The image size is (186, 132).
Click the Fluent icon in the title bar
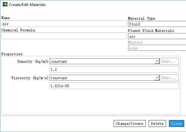coord(5,5)
